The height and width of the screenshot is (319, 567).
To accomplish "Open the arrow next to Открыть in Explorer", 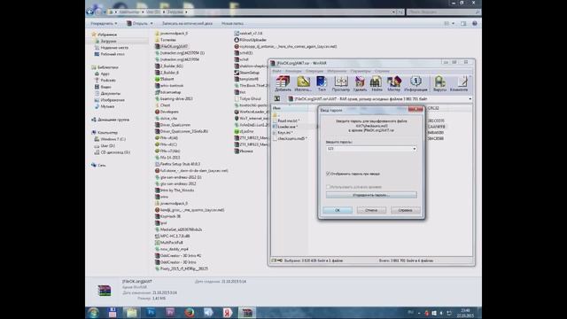I will tap(151, 24).
